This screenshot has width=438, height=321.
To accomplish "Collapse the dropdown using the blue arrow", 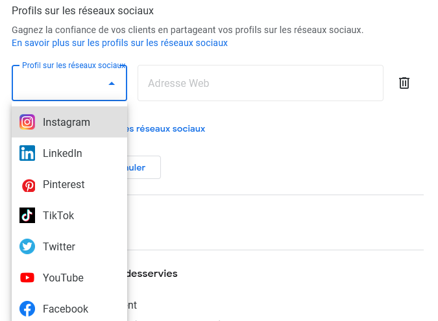I will [x=112, y=84].
